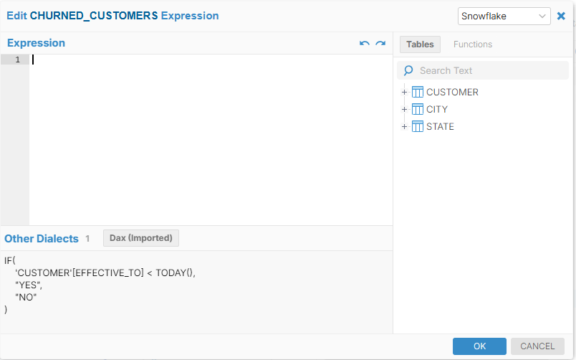Switch to the Functions tab
Image resolution: width=576 pixels, height=360 pixels.
point(473,44)
